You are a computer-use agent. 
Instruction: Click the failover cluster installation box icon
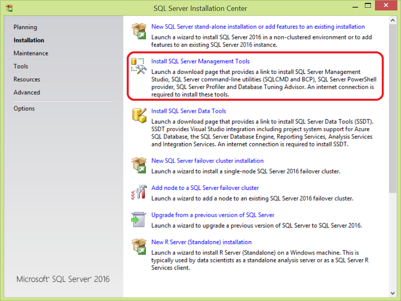[139, 165]
